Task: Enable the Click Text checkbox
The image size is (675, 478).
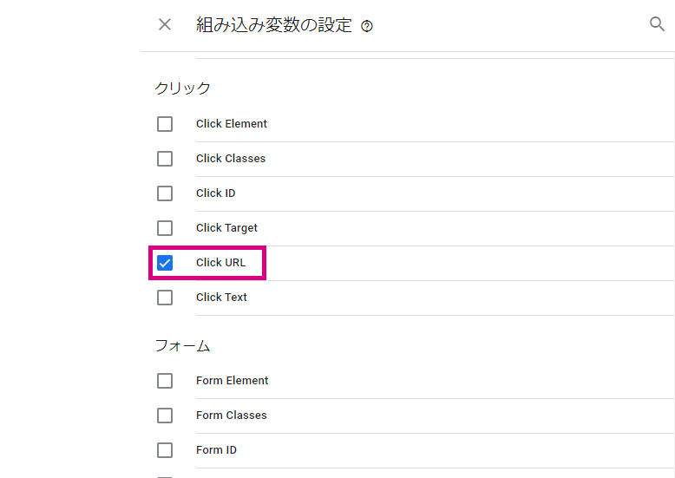Action: pos(165,298)
